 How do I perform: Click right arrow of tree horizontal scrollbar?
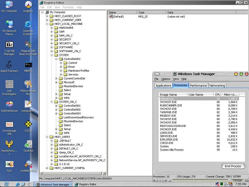pyautogui.click(x=104, y=173)
